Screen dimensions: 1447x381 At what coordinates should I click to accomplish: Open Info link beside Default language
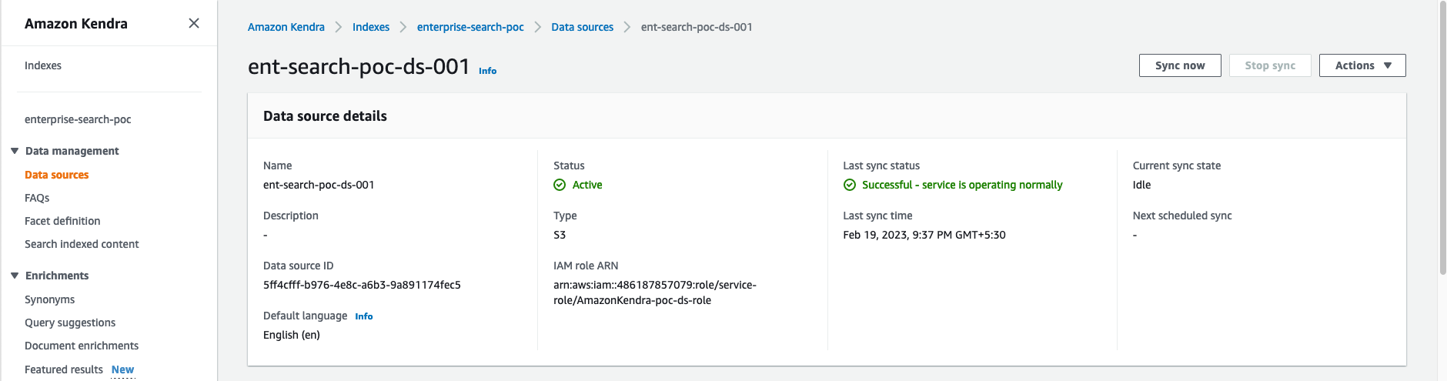tap(363, 316)
